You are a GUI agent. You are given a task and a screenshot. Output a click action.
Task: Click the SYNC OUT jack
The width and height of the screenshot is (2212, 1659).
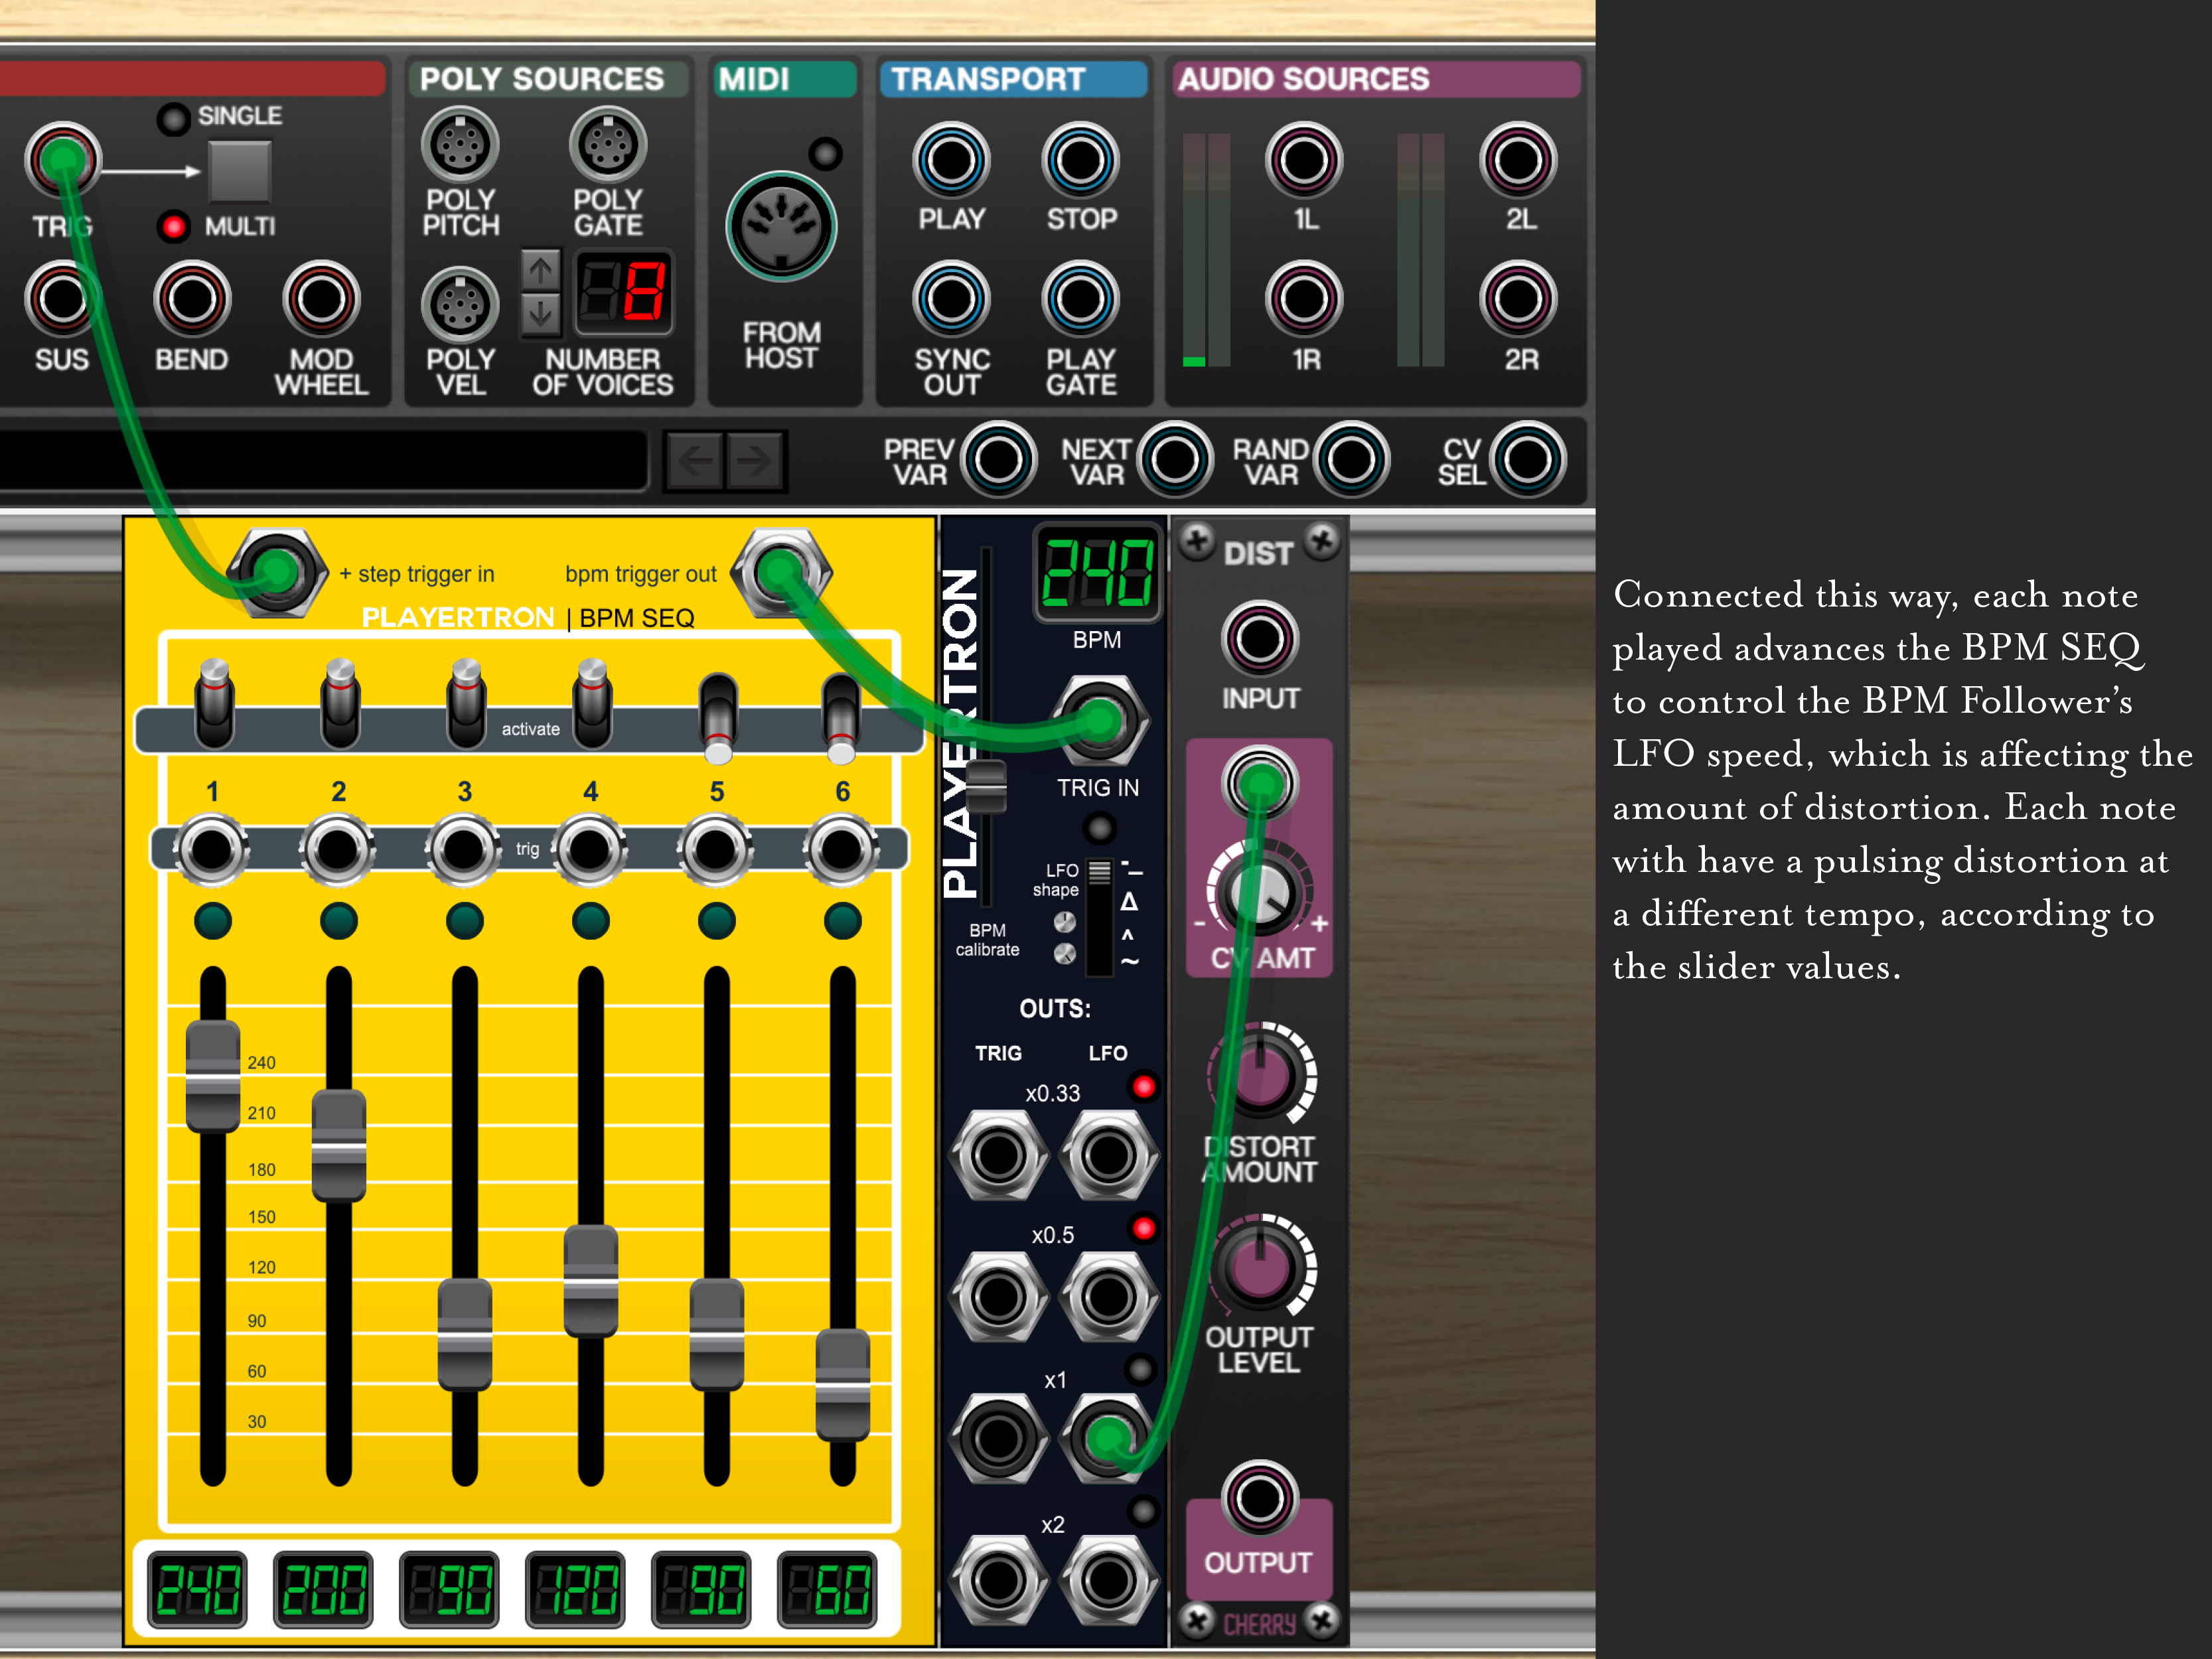tap(951, 299)
